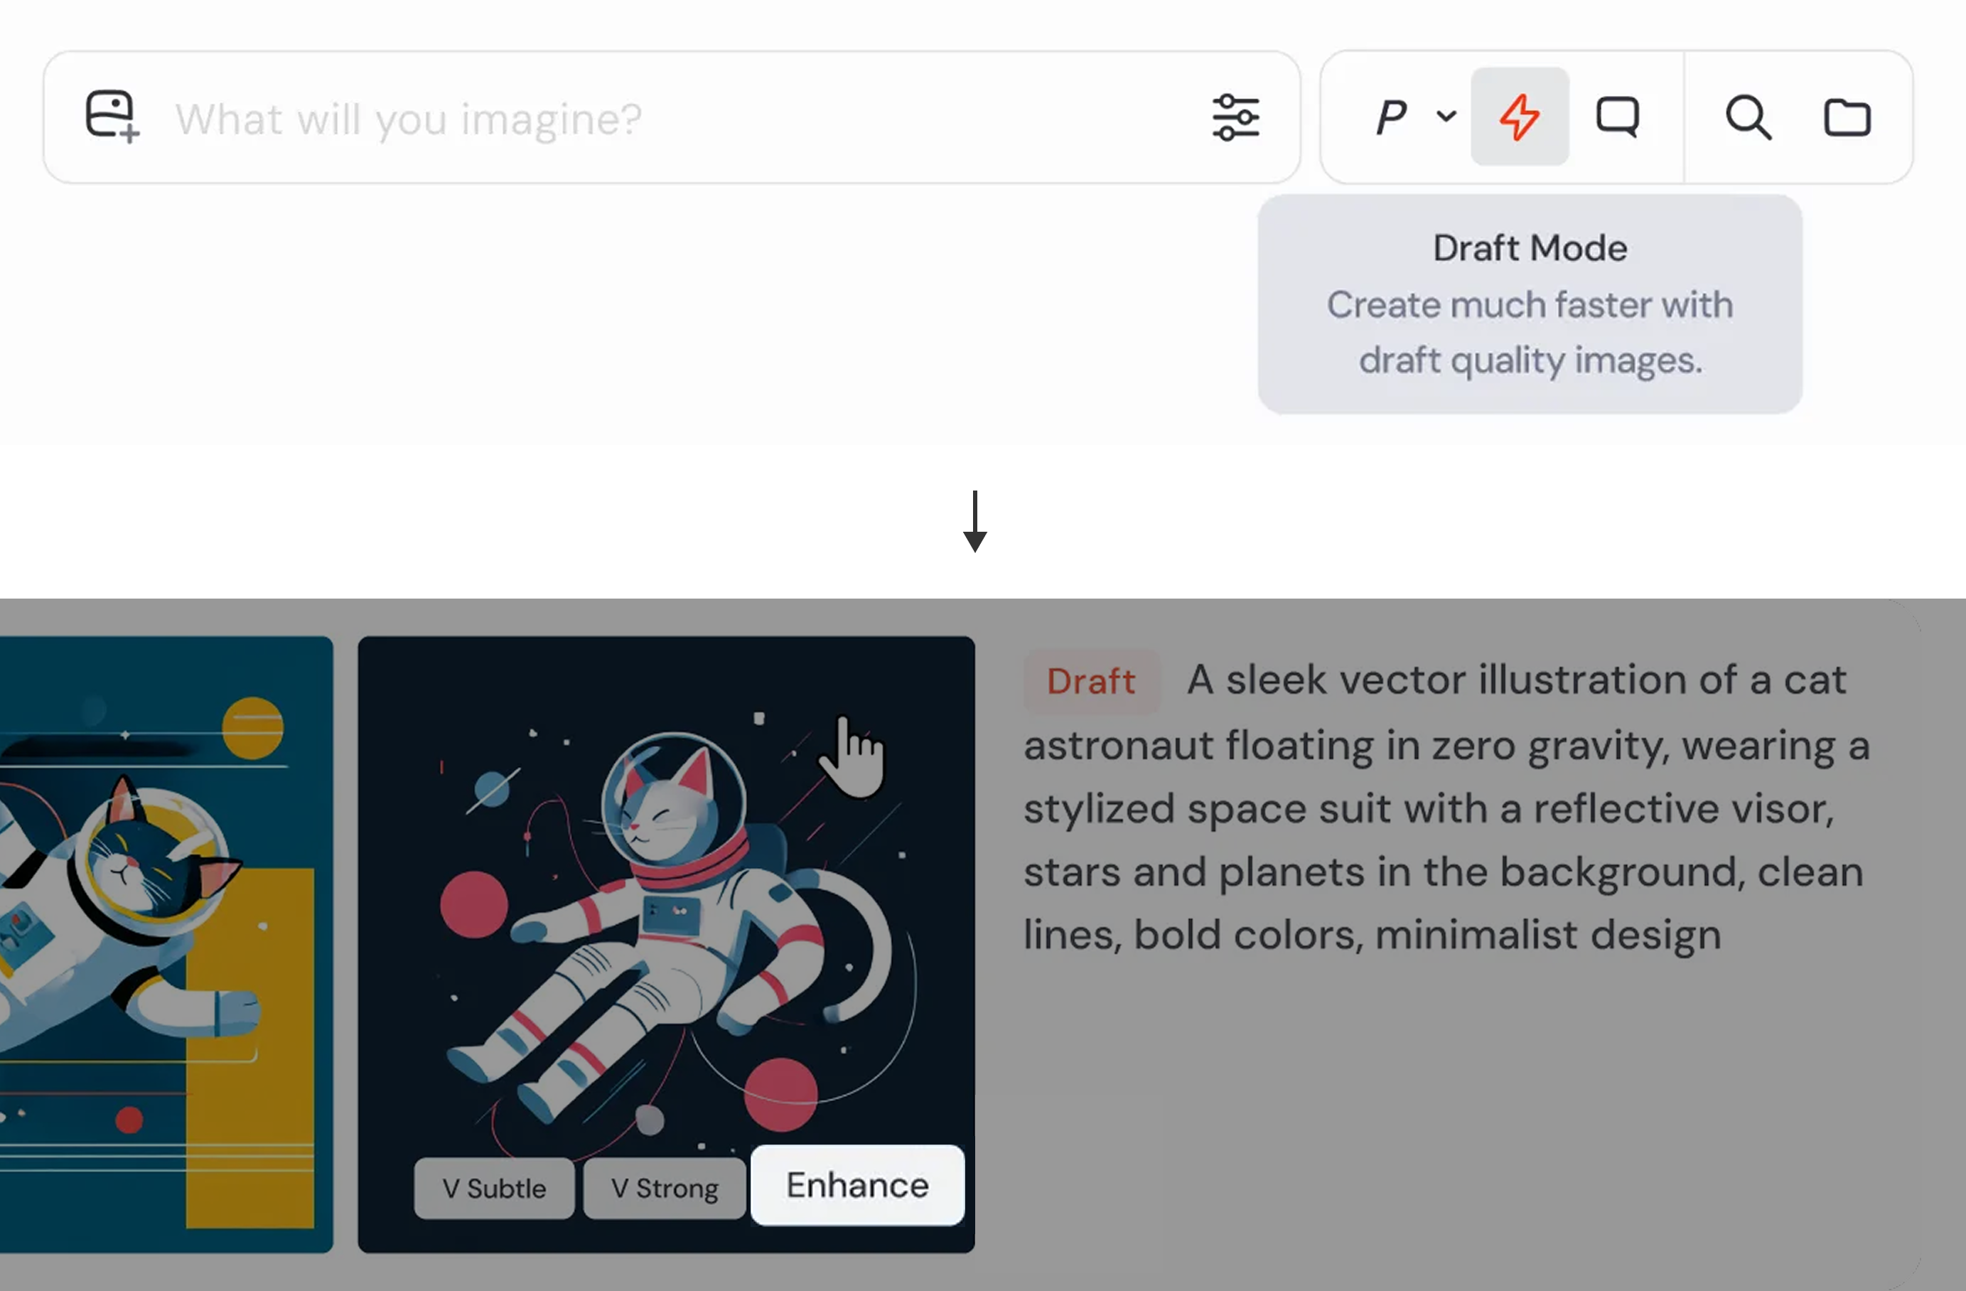Toggle the P personalization button
The width and height of the screenshot is (1966, 1291).
1391,117
